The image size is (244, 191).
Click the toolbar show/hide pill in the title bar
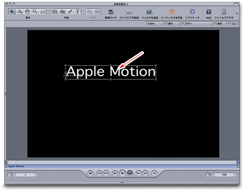236,4
